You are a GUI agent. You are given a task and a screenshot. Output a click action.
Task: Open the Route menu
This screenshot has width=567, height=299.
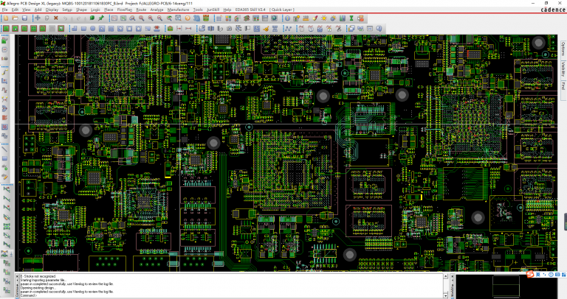pos(130,10)
